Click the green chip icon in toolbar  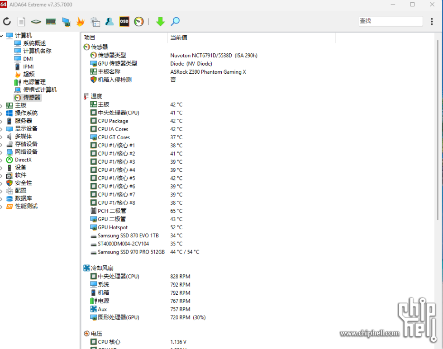pos(36,21)
